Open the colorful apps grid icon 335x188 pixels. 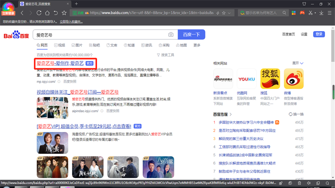coord(294,13)
